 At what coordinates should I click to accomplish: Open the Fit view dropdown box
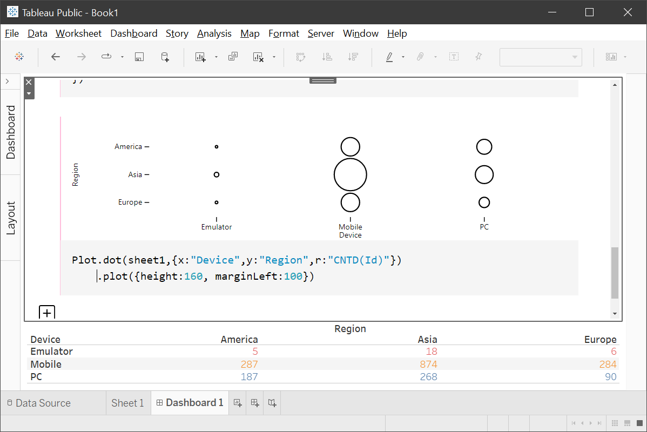click(541, 57)
